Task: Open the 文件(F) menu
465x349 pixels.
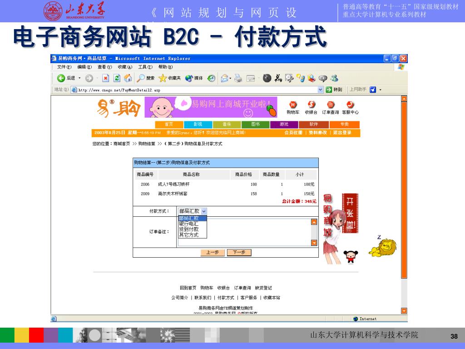Action: (64, 67)
